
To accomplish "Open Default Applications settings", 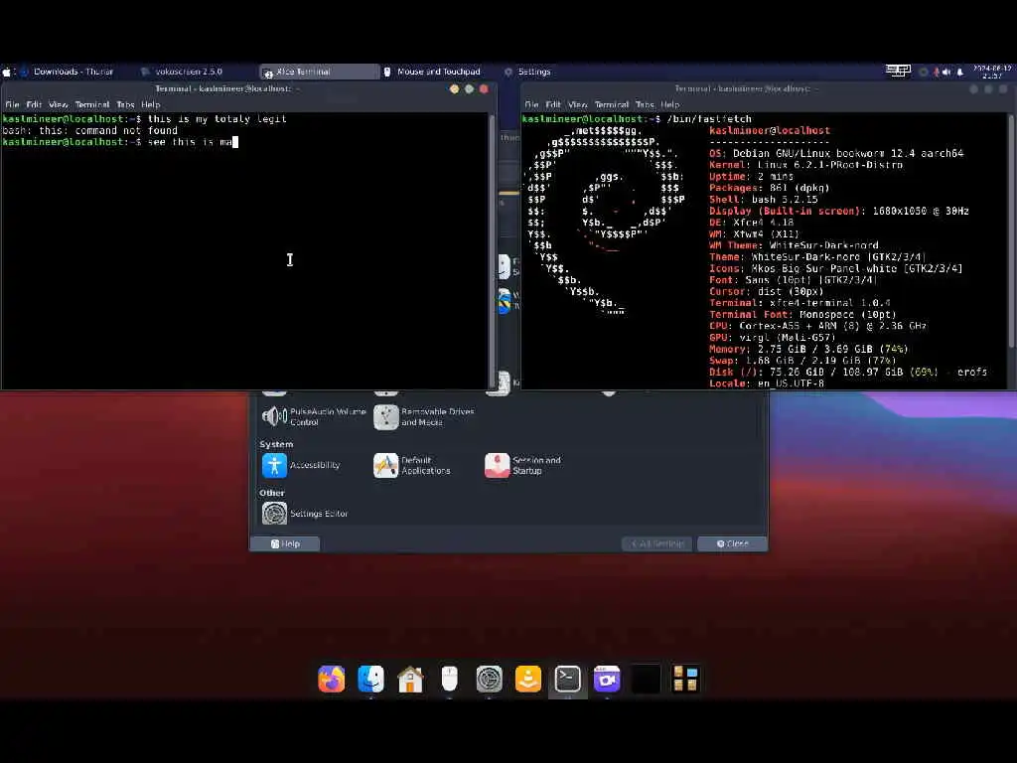I will [x=412, y=465].
